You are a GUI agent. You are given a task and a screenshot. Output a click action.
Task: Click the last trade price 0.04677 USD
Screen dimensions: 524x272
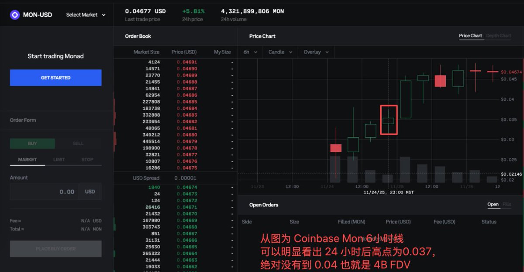tap(145, 11)
